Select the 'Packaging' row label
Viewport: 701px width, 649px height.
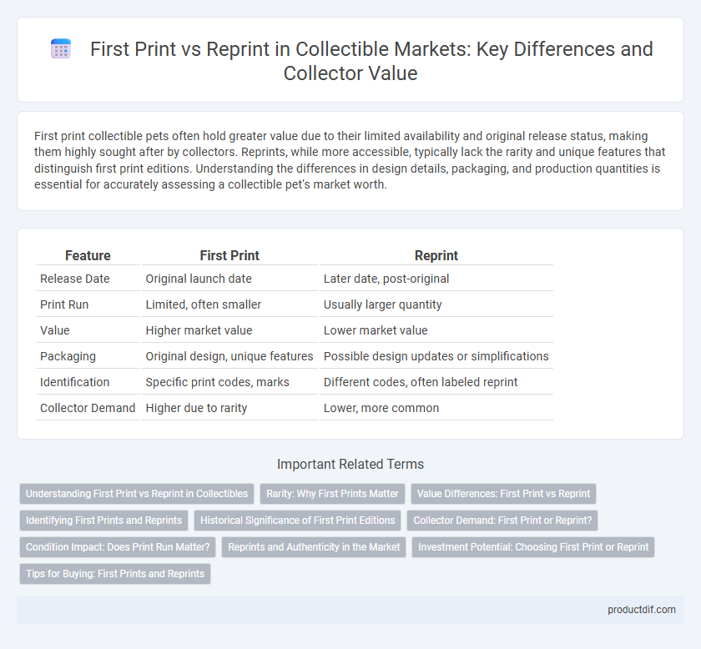[x=88, y=356]
